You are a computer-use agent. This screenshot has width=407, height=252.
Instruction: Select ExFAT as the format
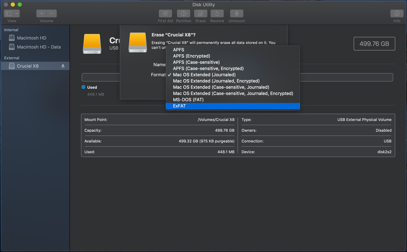(179, 106)
